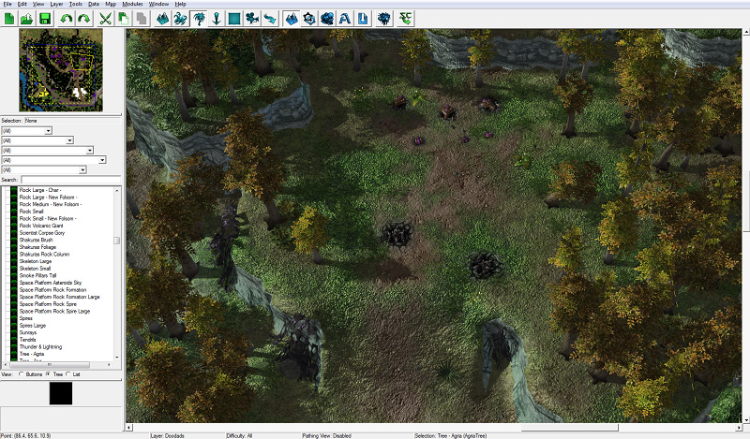Image resolution: width=750 pixels, height=439 pixels.
Task: Click the blue creature icon before Test
Action: pos(384,19)
